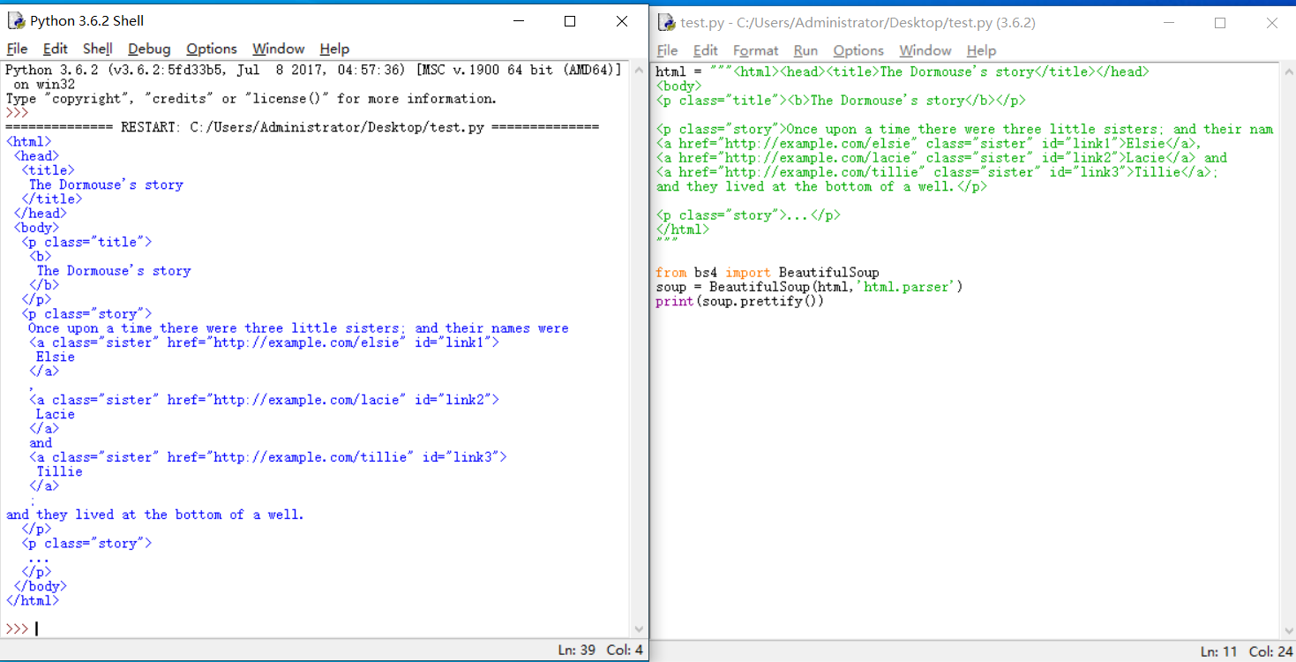
Task: Minimize the test.py editor window
Action: 1169,23
